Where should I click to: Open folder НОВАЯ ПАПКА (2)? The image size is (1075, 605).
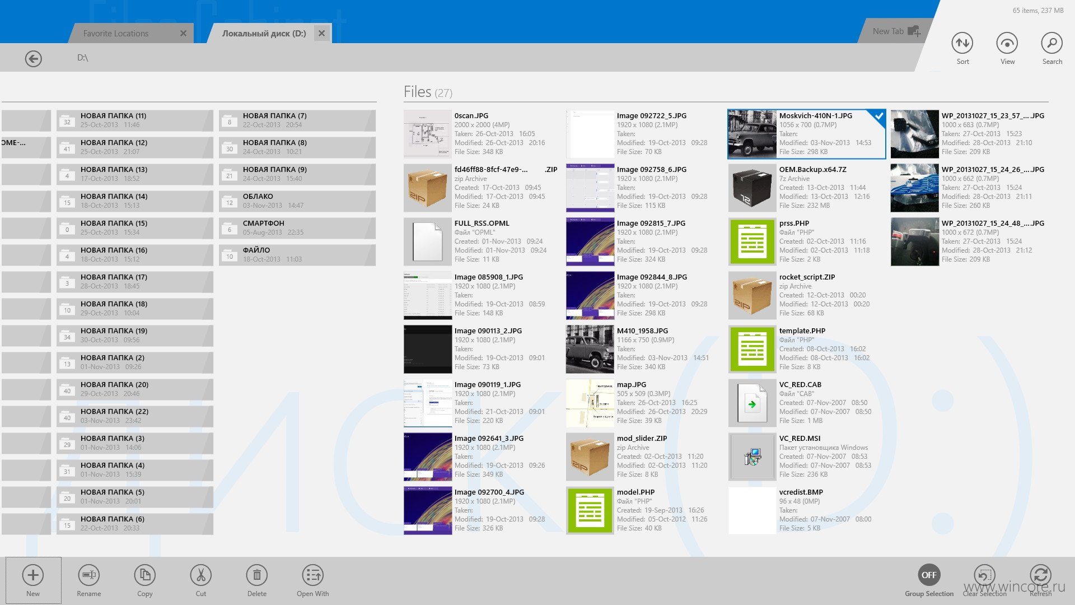coord(135,362)
